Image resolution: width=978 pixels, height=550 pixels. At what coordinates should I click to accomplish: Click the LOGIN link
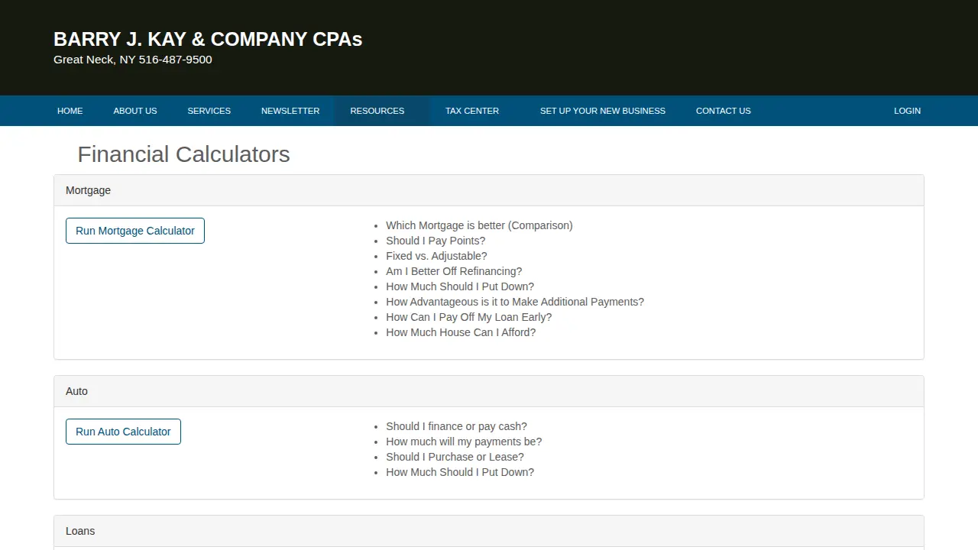[907, 111]
